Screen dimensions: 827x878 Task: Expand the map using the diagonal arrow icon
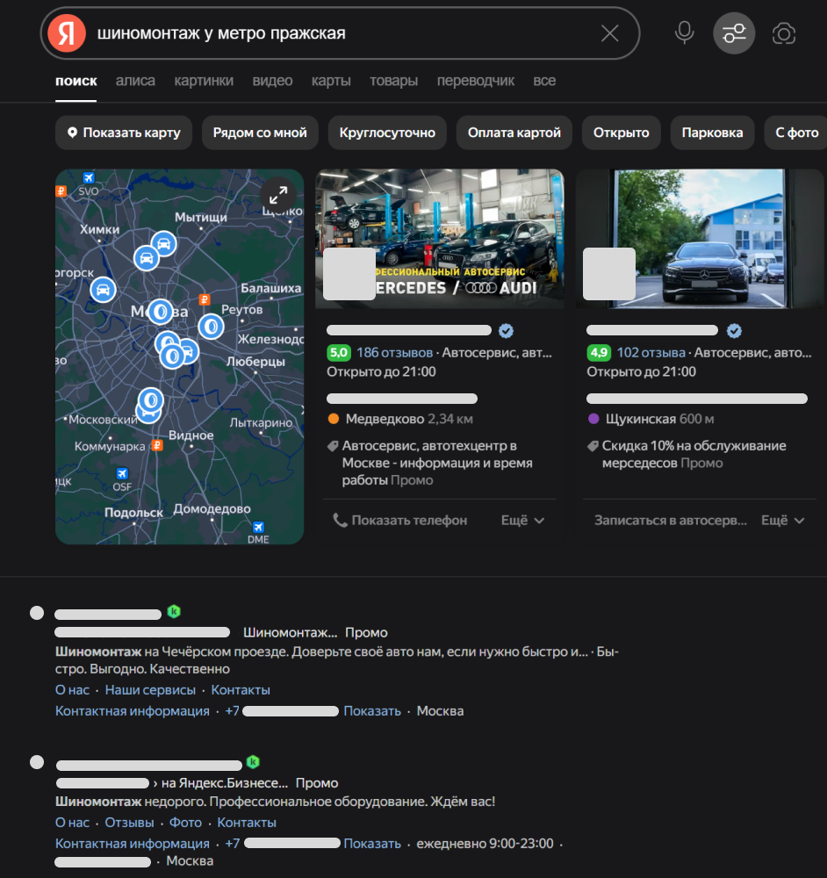click(278, 195)
